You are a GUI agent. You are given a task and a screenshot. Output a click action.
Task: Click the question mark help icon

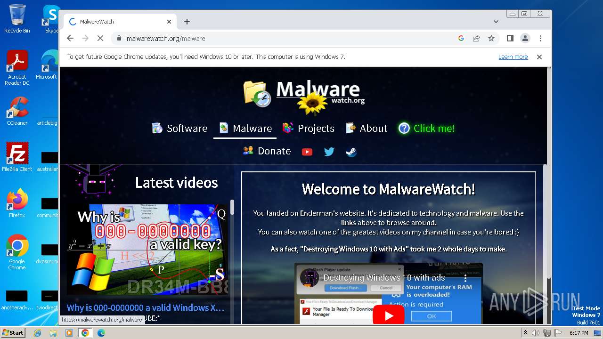coord(404,128)
